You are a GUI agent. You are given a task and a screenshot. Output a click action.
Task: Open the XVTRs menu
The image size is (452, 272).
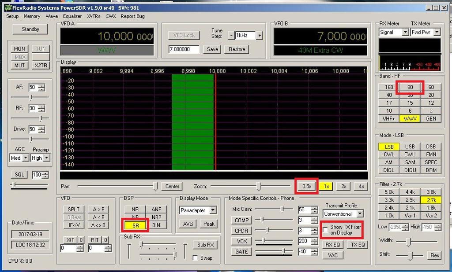94,16
